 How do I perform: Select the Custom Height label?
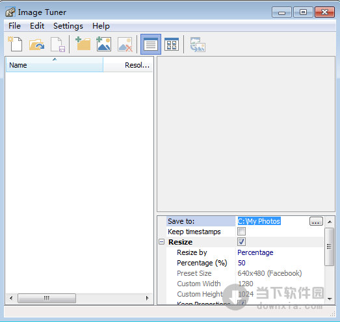pos(200,294)
